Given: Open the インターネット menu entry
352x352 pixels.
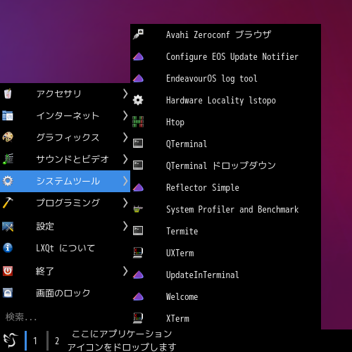Looking at the screenshot, I should [x=65, y=115].
